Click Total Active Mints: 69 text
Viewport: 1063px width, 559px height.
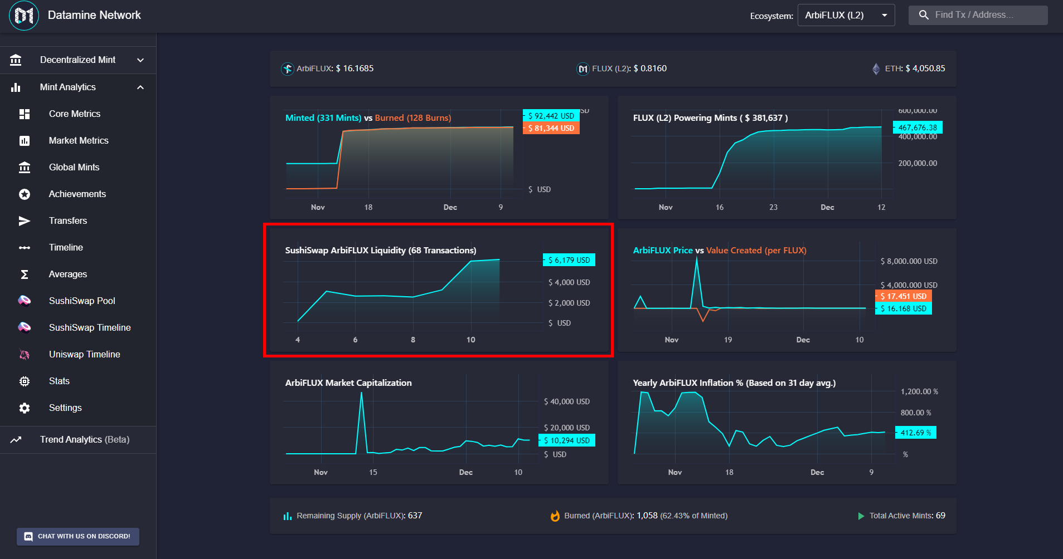click(907, 516)
